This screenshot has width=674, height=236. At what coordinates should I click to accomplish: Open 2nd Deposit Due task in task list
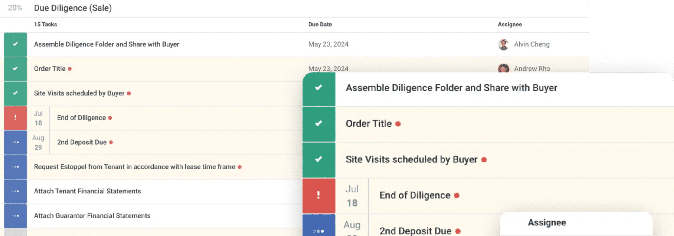(82, 143)
